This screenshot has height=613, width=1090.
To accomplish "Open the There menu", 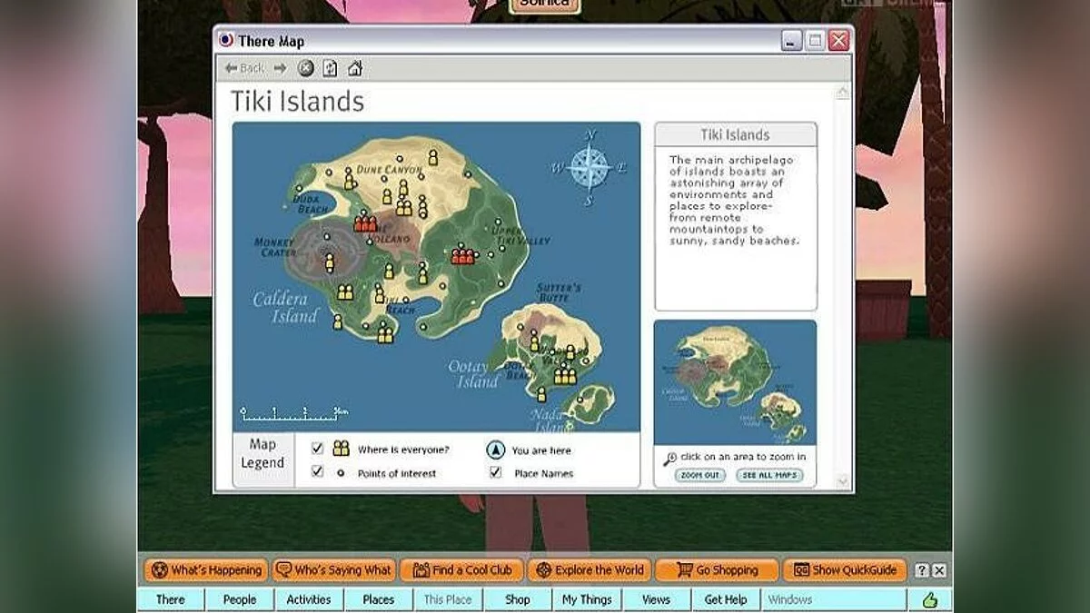I will click(170, 599).
